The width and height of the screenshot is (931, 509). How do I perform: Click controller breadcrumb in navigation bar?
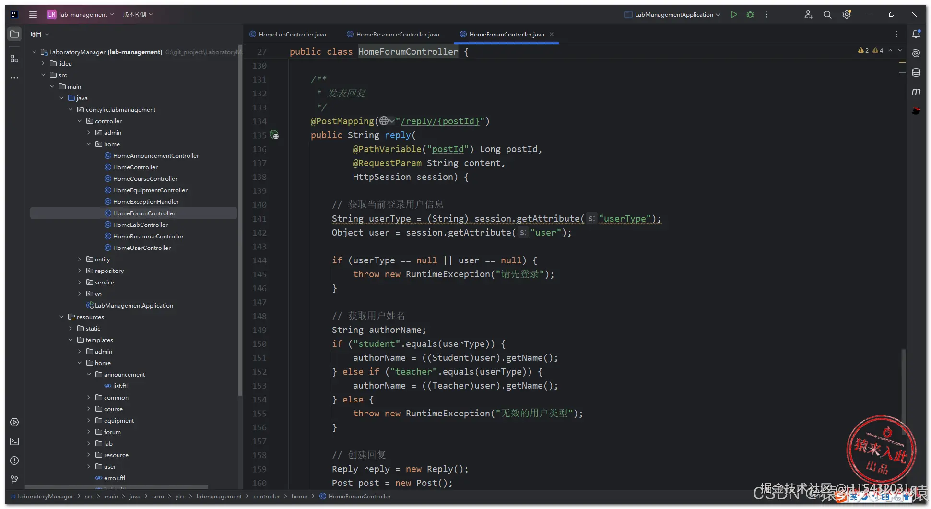point(267,496)
